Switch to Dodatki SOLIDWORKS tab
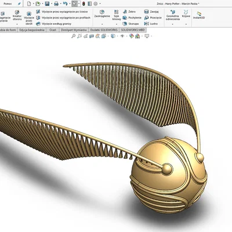 (104, 30)
